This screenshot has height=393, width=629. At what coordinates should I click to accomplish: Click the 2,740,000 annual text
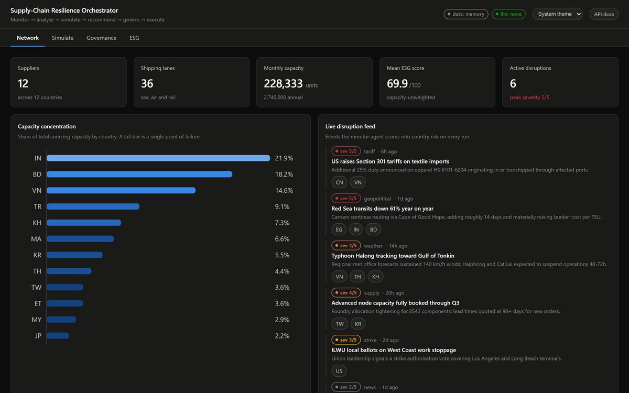[x=284, y=97]
